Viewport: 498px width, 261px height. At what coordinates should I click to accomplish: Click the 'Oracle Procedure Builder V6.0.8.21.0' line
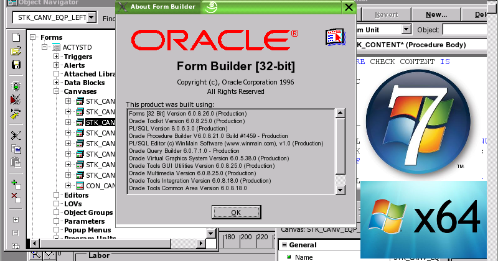coord(209,135)
